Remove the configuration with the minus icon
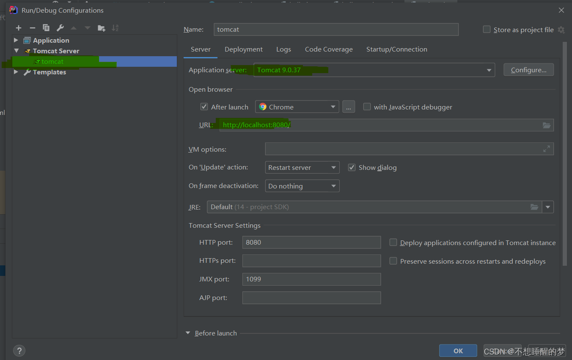This screenshot has height=360, width=572. pos(32,28)
